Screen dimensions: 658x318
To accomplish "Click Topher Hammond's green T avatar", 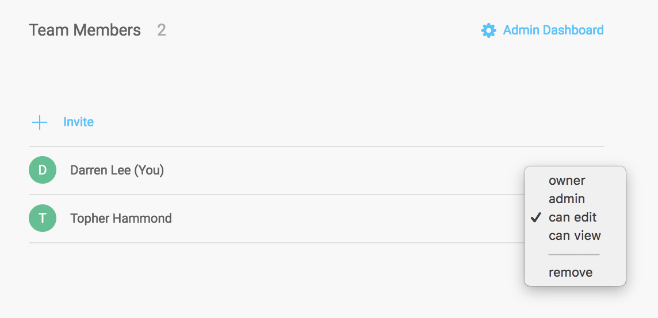I will (x=43, y=218).
